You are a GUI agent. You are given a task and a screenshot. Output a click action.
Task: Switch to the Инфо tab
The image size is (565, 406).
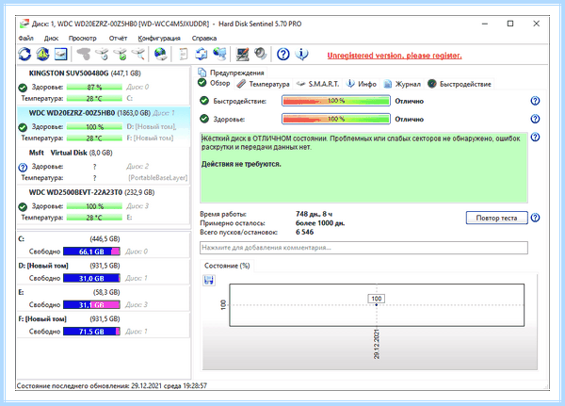coord(362,84)
